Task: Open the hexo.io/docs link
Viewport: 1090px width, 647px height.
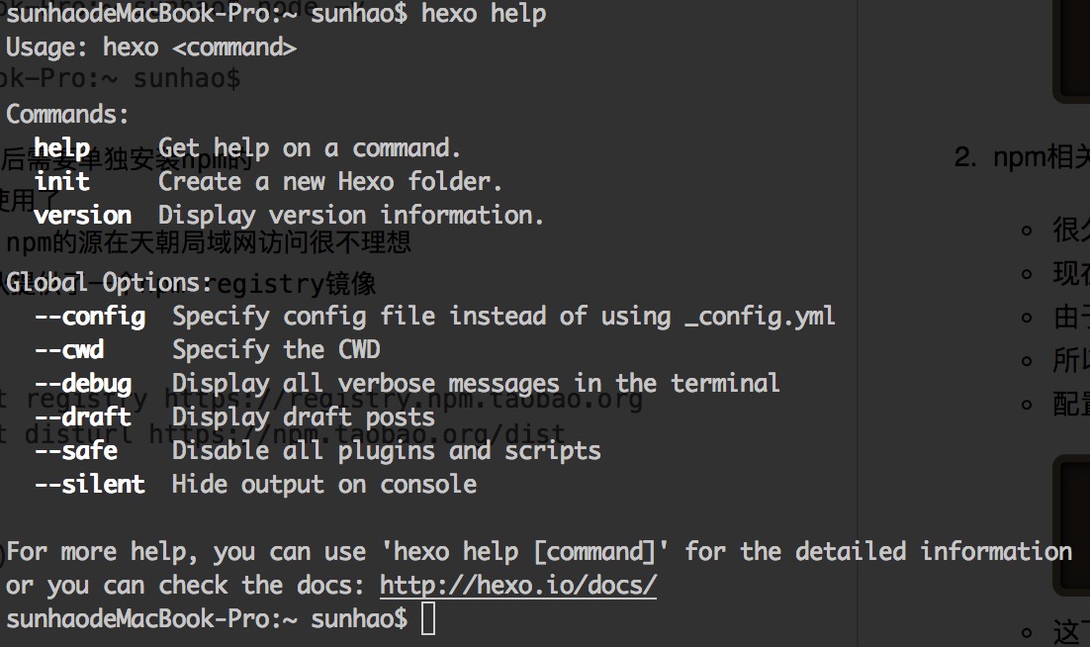Action: coord(518,585)
